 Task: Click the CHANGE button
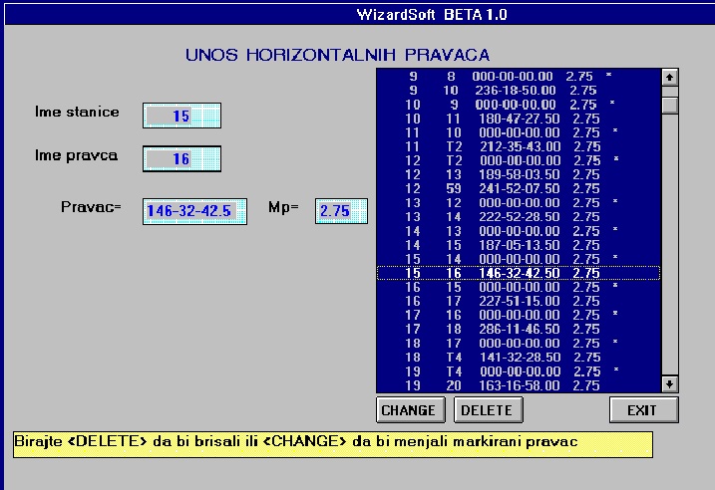409,409
